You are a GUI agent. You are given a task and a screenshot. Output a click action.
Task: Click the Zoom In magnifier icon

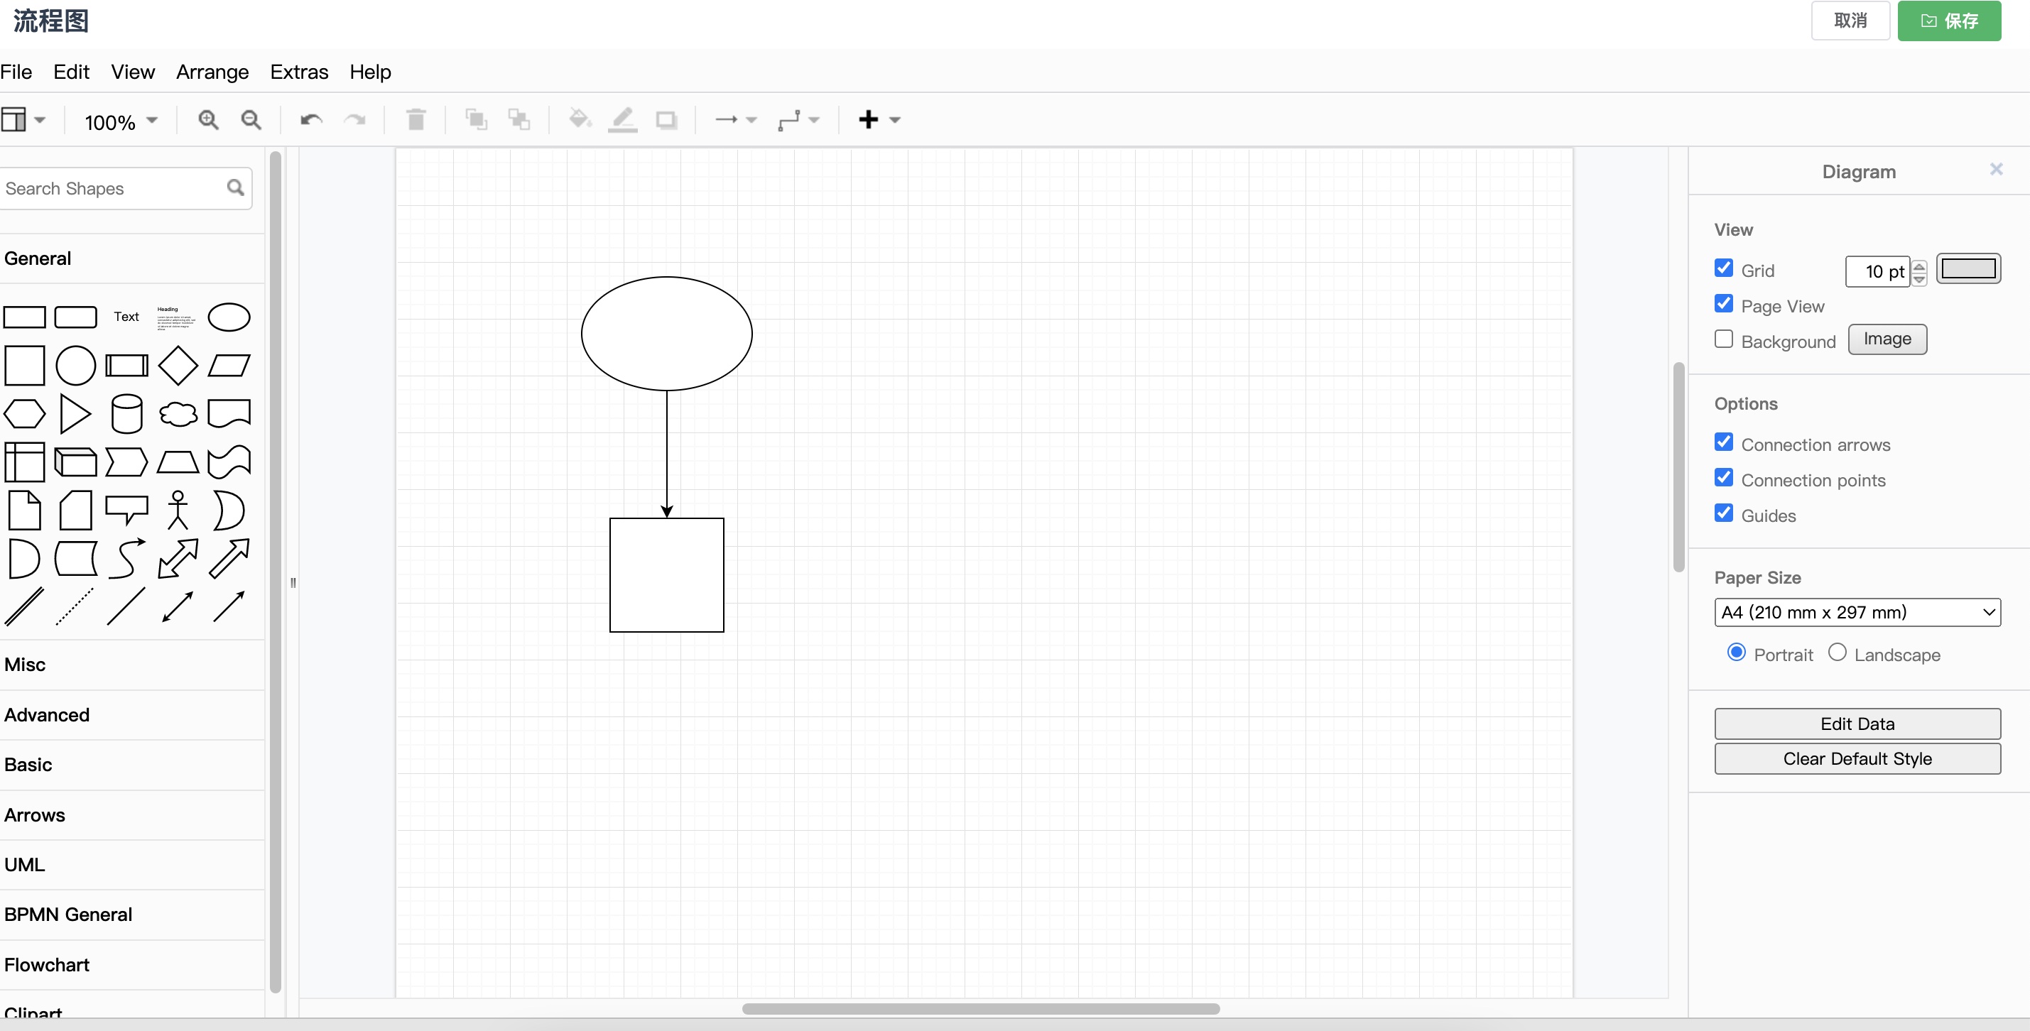[208, 120]
